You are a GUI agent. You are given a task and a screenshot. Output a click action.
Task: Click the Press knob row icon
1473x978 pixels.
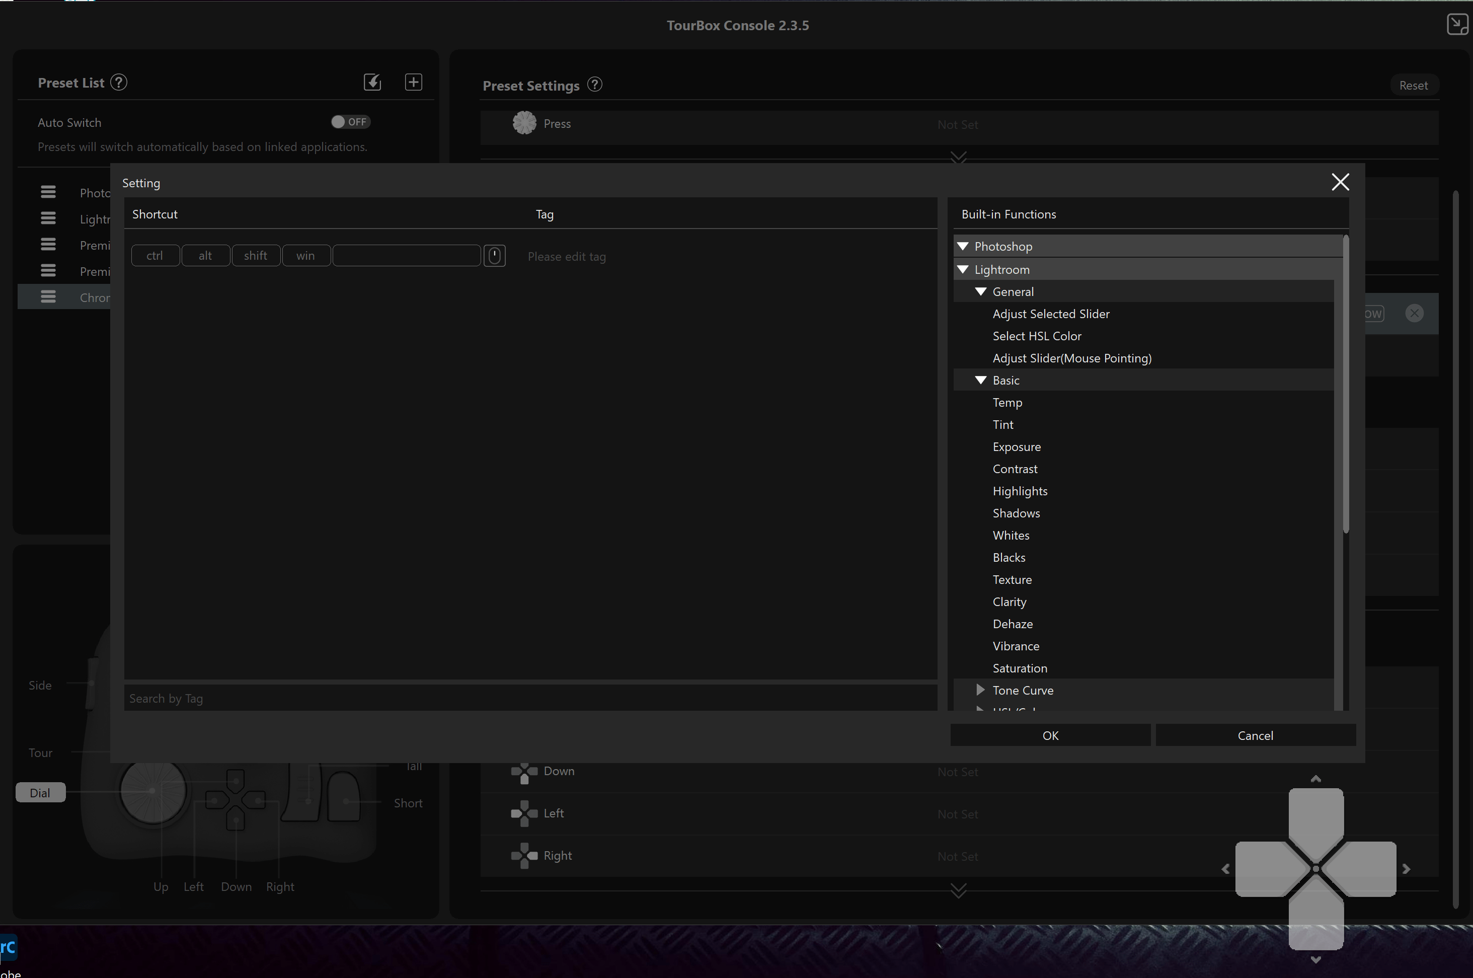tap(524, 123)
